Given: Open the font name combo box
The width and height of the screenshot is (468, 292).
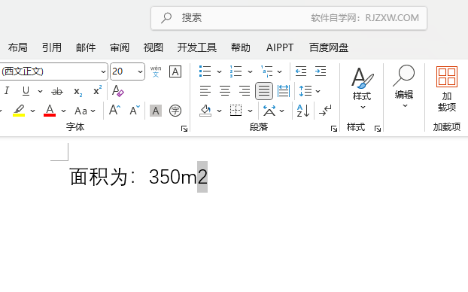Looking at the screenshot, I should 53,71.
